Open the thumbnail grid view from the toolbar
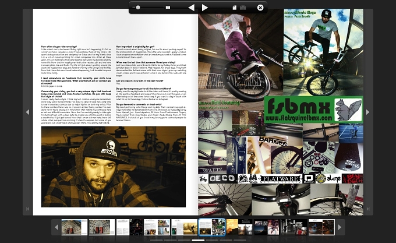This screenshot has height=243, width=396. (x=168, y=8)
